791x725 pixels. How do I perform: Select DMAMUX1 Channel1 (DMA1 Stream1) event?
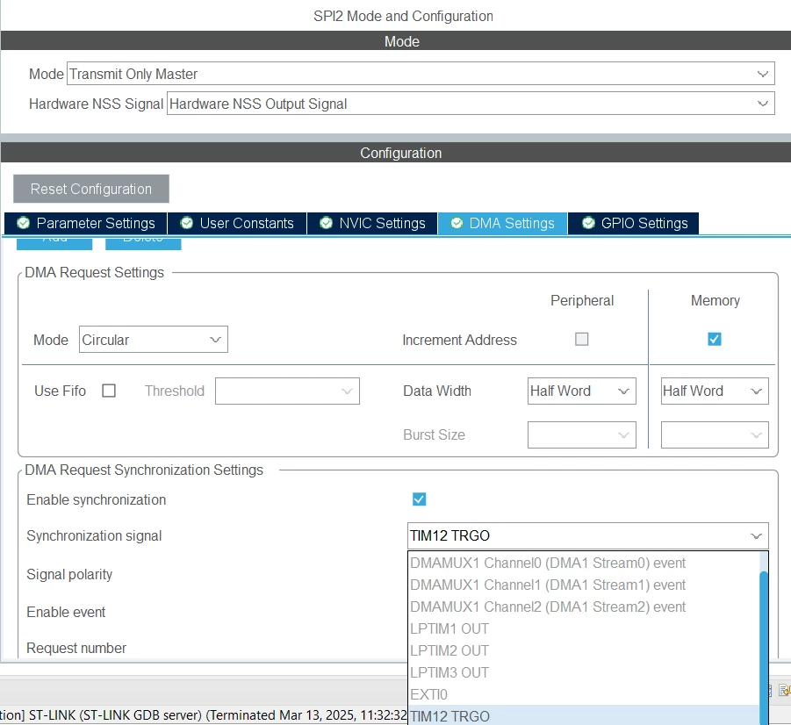pyautogui.click(x=584, y=585)
